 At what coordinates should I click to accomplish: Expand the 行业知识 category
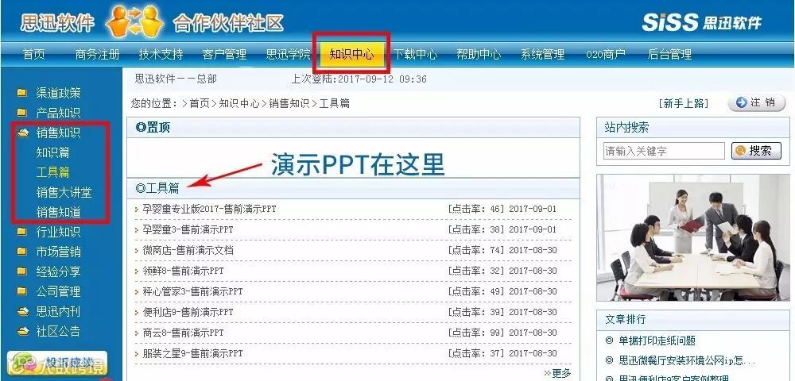coord(58,232)
